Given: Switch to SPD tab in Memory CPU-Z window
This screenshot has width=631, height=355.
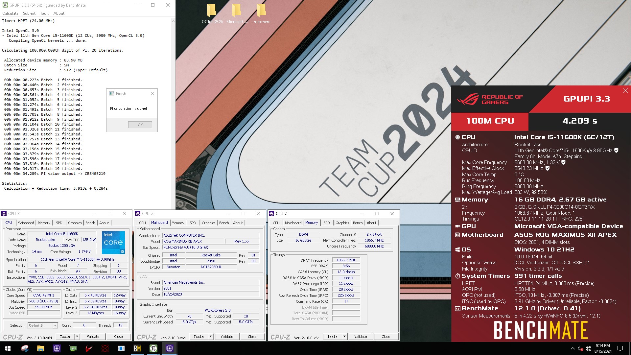Looking at the screenshot, I should 326,223.
